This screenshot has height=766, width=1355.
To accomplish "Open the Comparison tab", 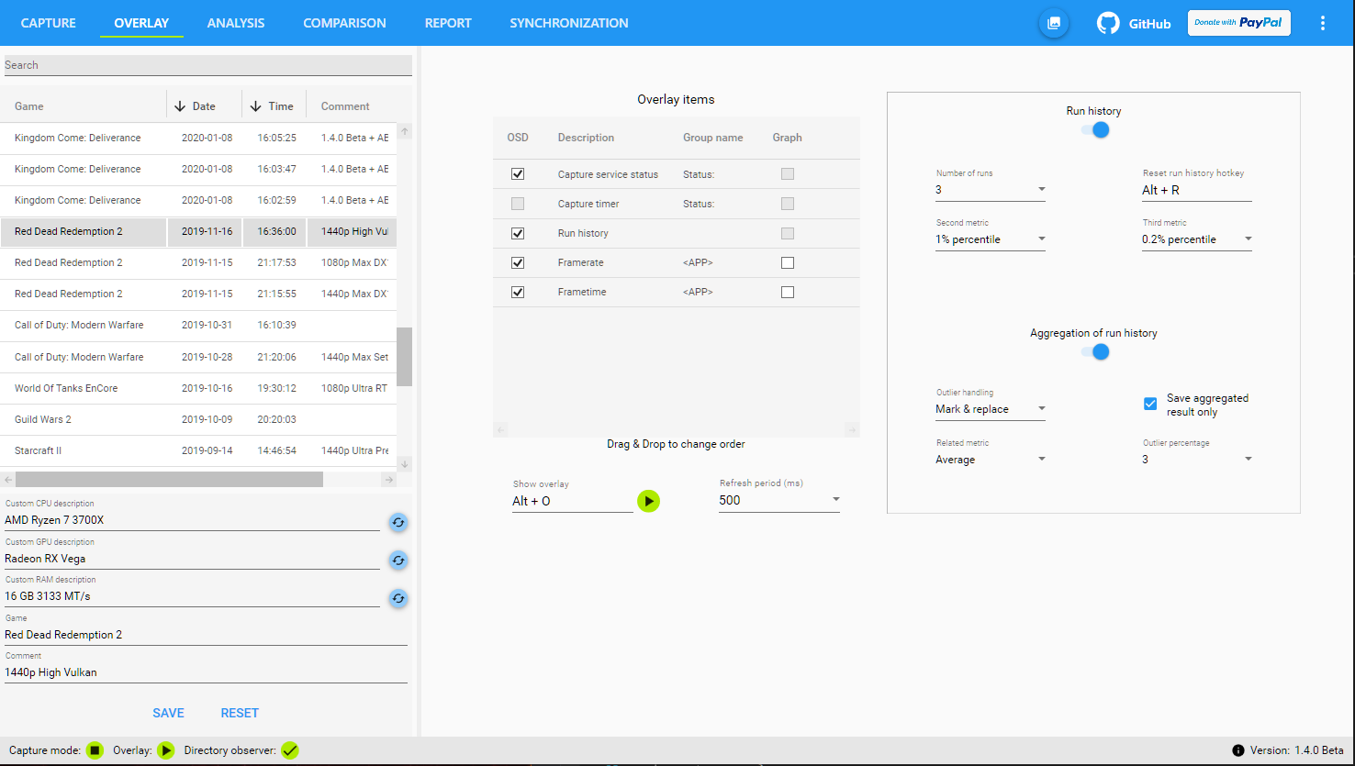I will [344, 23].
